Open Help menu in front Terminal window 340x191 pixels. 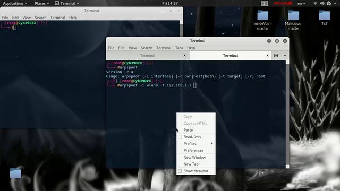point(191,48)
